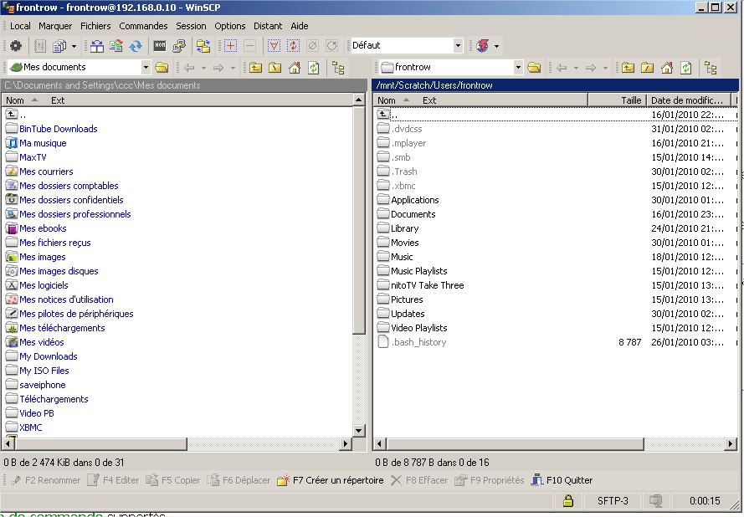Screen dimensions: 744x517
Task: Click the local panel vertical scrollbar thumb
Action: [x=359, y=220]
